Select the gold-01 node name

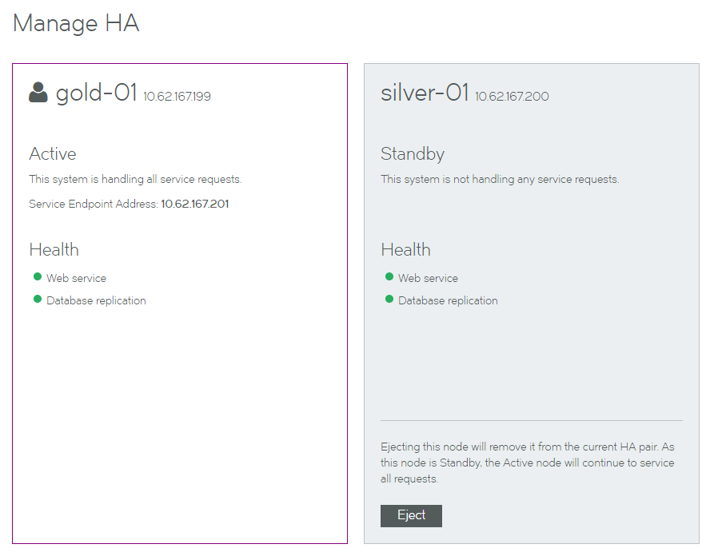[x=96, y=93]
